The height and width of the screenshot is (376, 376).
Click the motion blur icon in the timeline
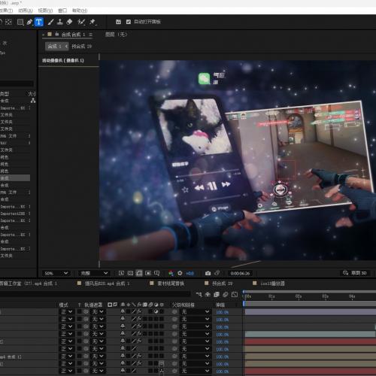pos(226,295)
